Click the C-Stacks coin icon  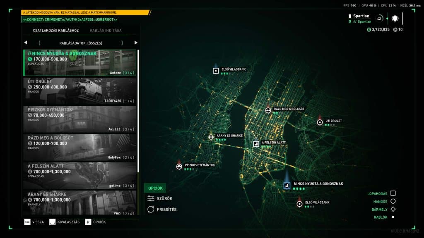(x=395, y=30)
